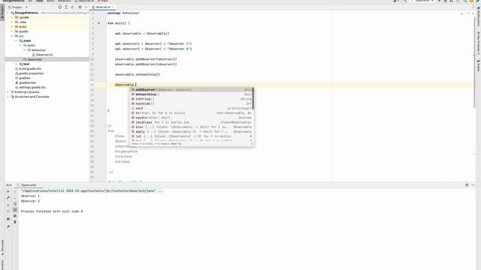Image resolution: width=481 pixels, height=270 pixels.
Task: Expand the .gradle folder
Action: coord(12,17)
